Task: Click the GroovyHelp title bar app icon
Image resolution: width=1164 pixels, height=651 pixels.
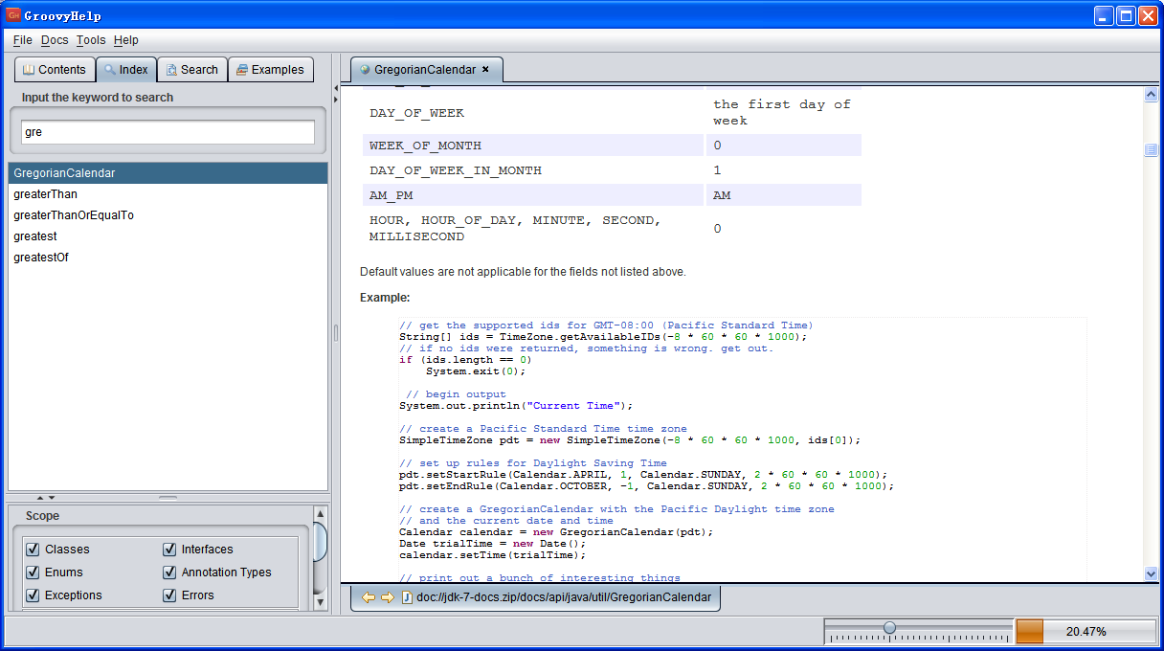Action: pyautogui.click(x=13, y=14)
